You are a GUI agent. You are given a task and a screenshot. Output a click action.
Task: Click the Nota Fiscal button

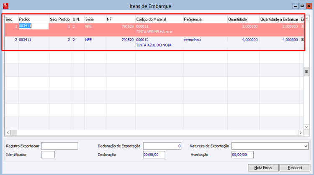263,167
